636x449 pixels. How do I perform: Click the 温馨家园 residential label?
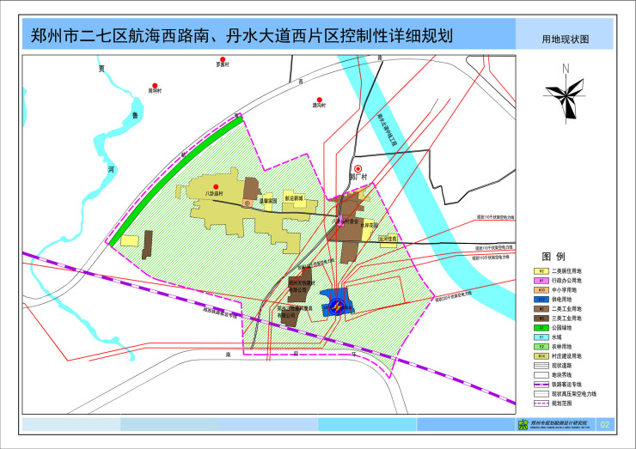(268, 201)
